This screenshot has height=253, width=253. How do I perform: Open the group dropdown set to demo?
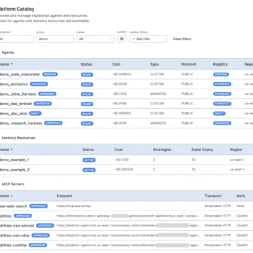pyautogui.click(x=55, y=39)
